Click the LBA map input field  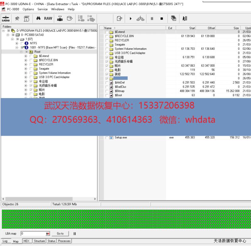click(33, 233)
